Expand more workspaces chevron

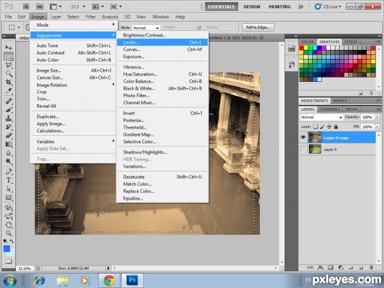pos(301,6)
